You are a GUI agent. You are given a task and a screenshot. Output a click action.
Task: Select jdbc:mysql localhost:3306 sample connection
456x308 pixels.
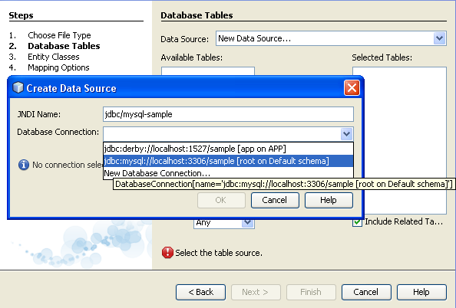point(228,161)
